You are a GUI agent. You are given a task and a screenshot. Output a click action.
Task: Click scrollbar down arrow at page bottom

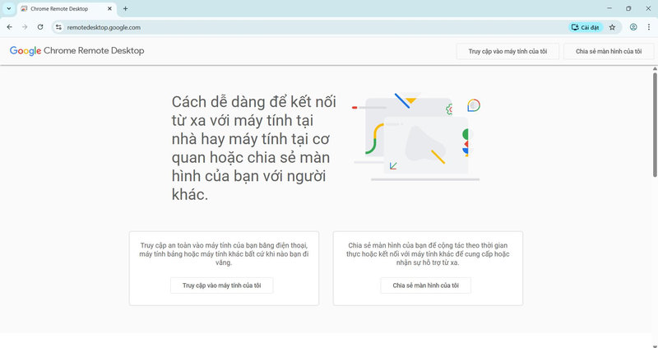click(x=655, y=346)
